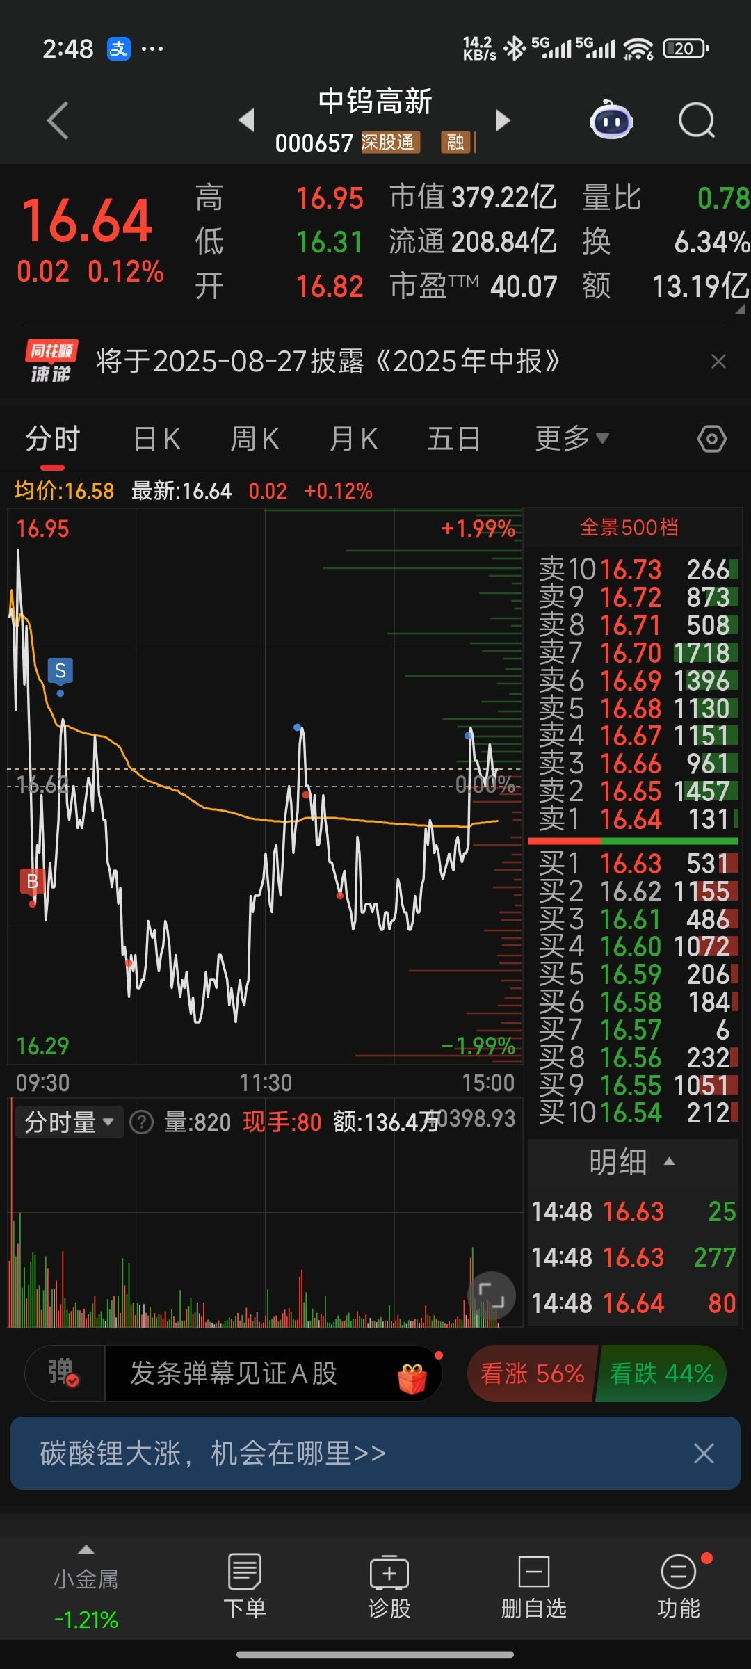
Task: Open chart settings hexagon icon
Action: (712, 439)
